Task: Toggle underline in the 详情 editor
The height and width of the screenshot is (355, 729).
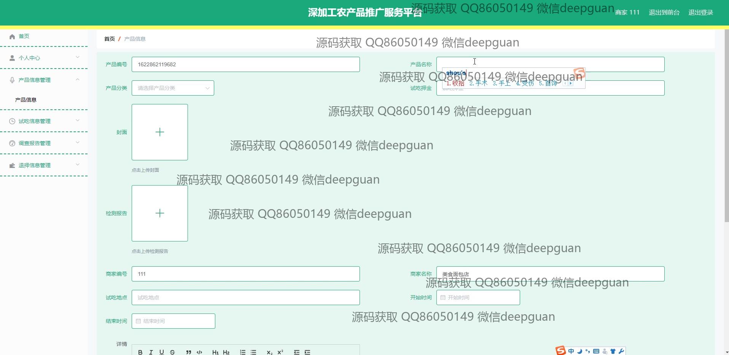Action: pos(162,352)
